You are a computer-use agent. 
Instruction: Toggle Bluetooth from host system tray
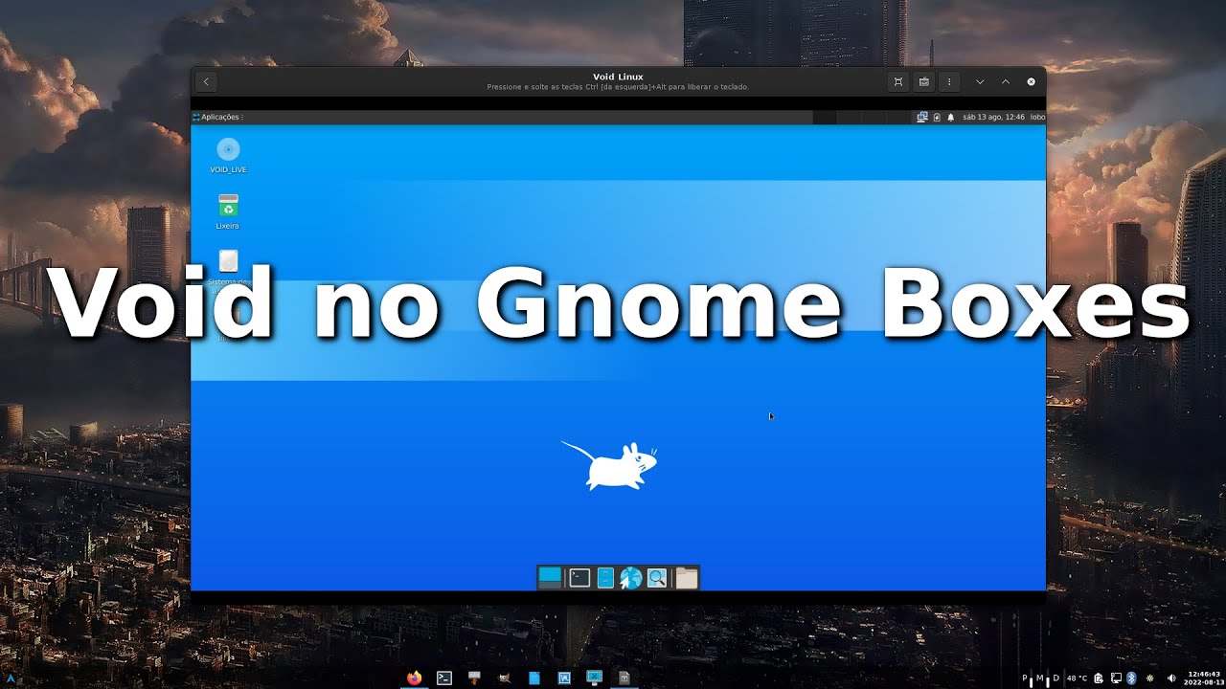1131,678
